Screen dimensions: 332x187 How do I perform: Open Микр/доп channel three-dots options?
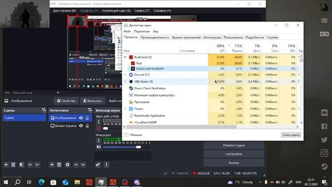[x=99, y=140]
